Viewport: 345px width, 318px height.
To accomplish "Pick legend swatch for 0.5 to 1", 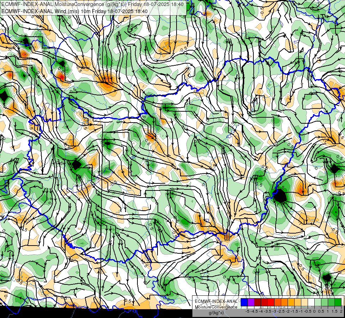I will point(325,302).
